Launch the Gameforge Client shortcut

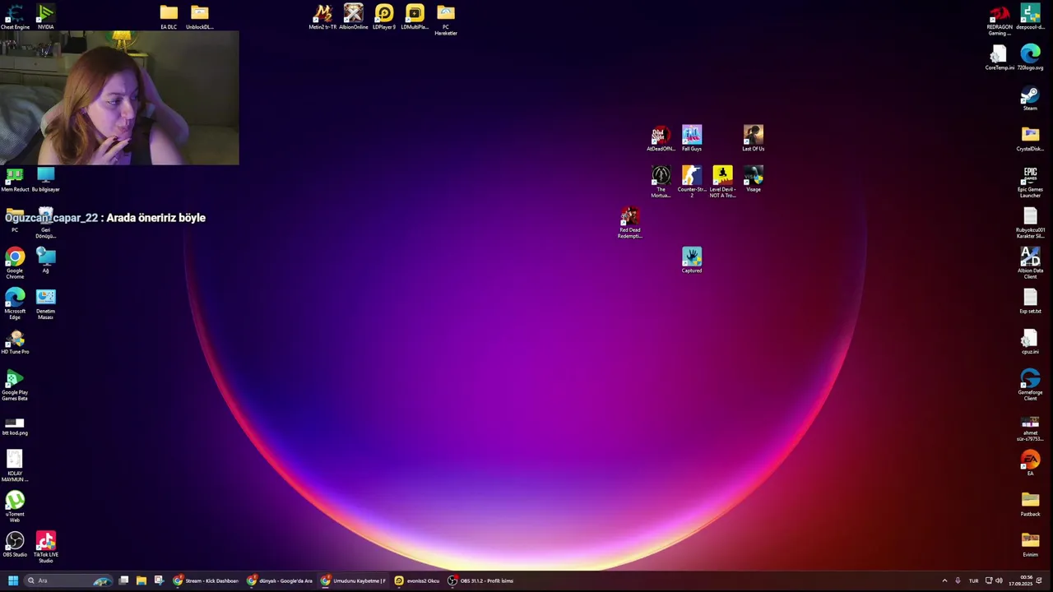coord(1030,385)
